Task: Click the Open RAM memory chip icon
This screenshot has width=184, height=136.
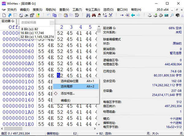Action: [x=161, y=15]
